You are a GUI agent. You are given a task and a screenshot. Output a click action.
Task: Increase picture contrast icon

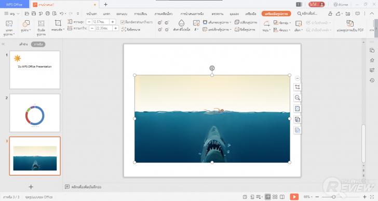tap(160, 23)
